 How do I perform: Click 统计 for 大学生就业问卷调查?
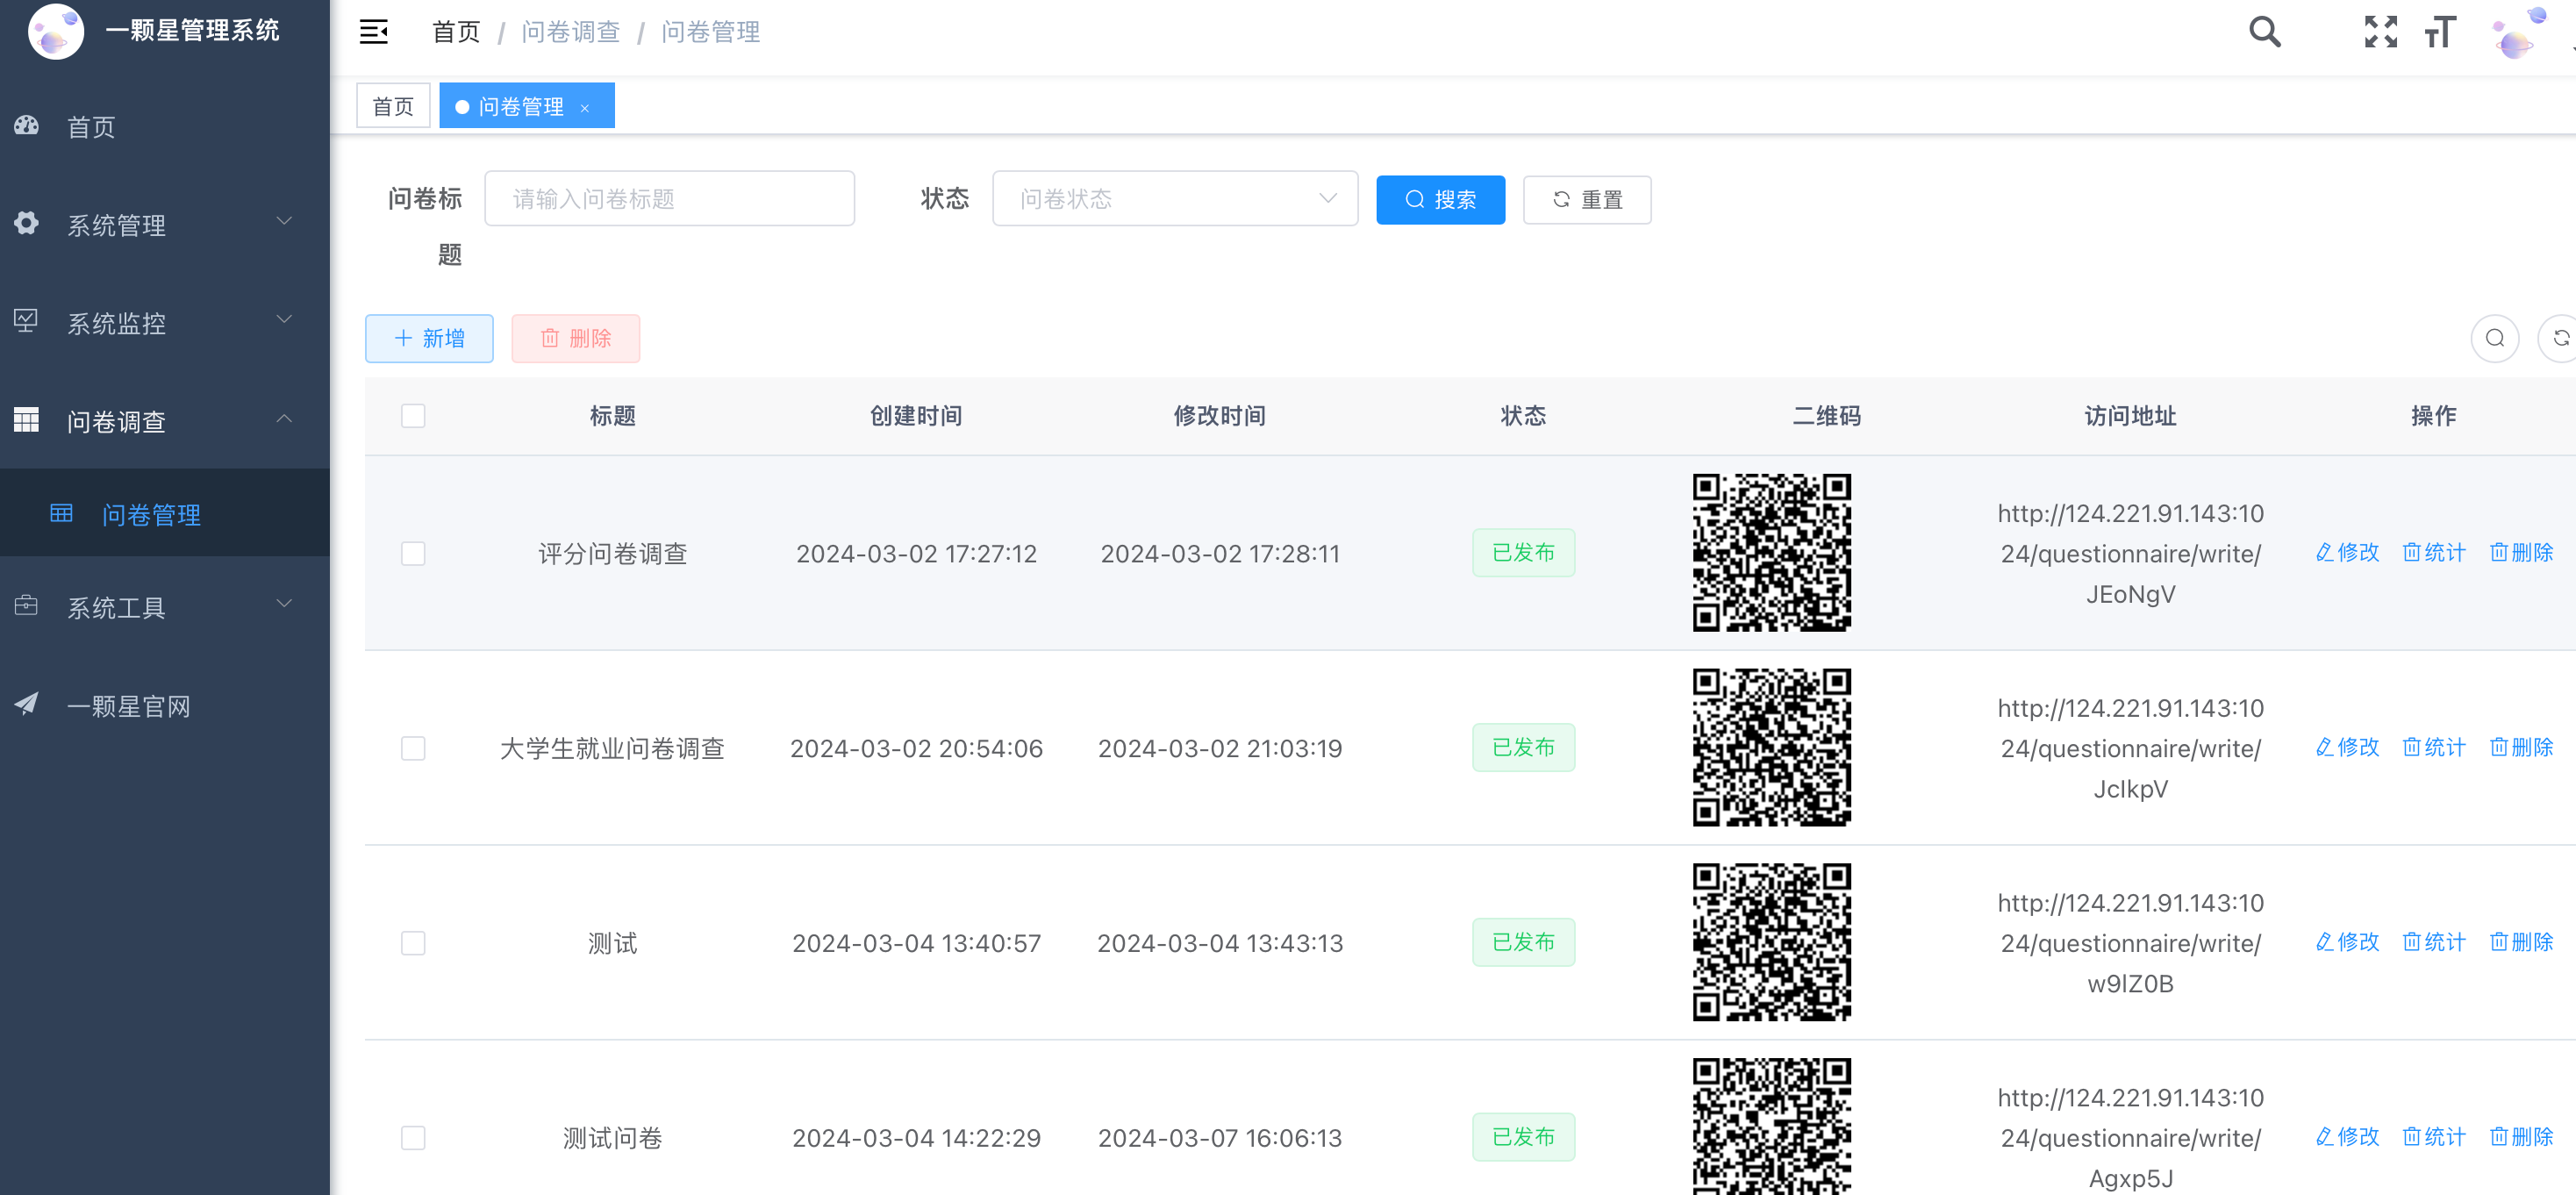2434,747
